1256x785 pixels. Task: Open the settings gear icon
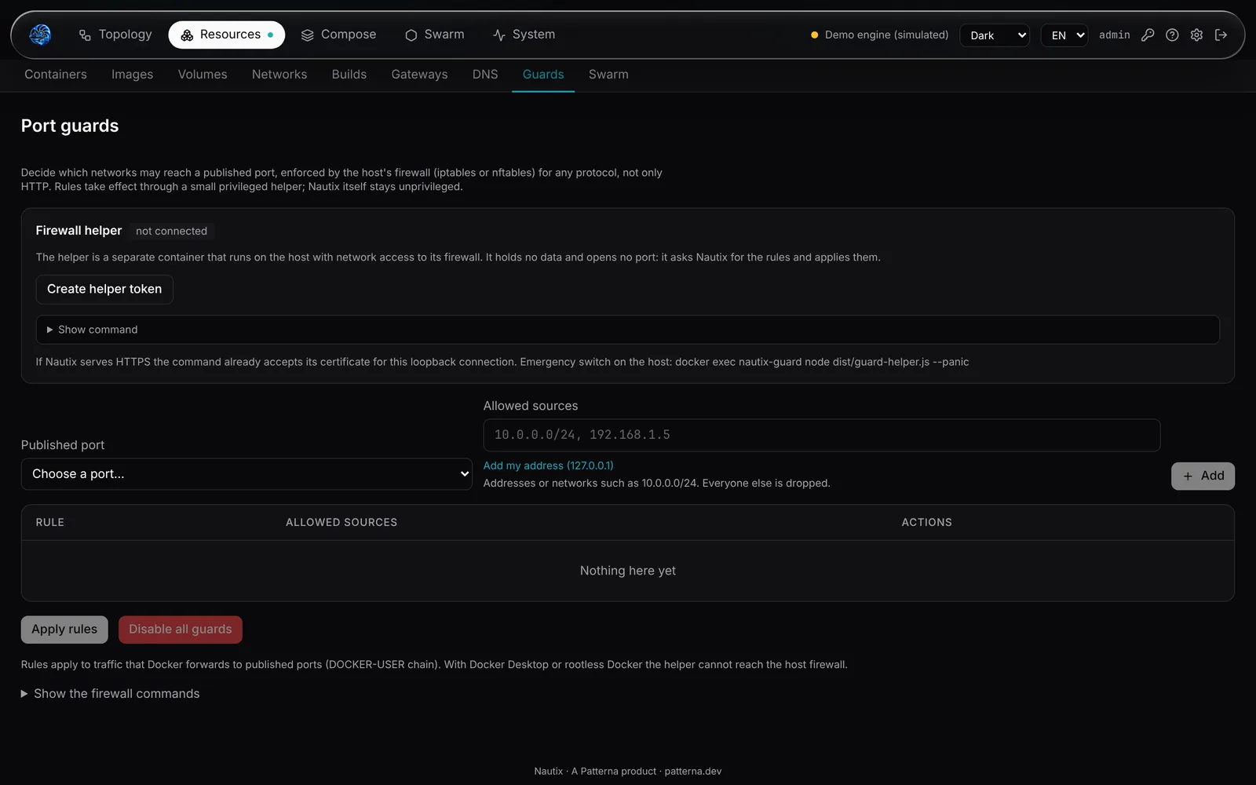point(1196,35)
